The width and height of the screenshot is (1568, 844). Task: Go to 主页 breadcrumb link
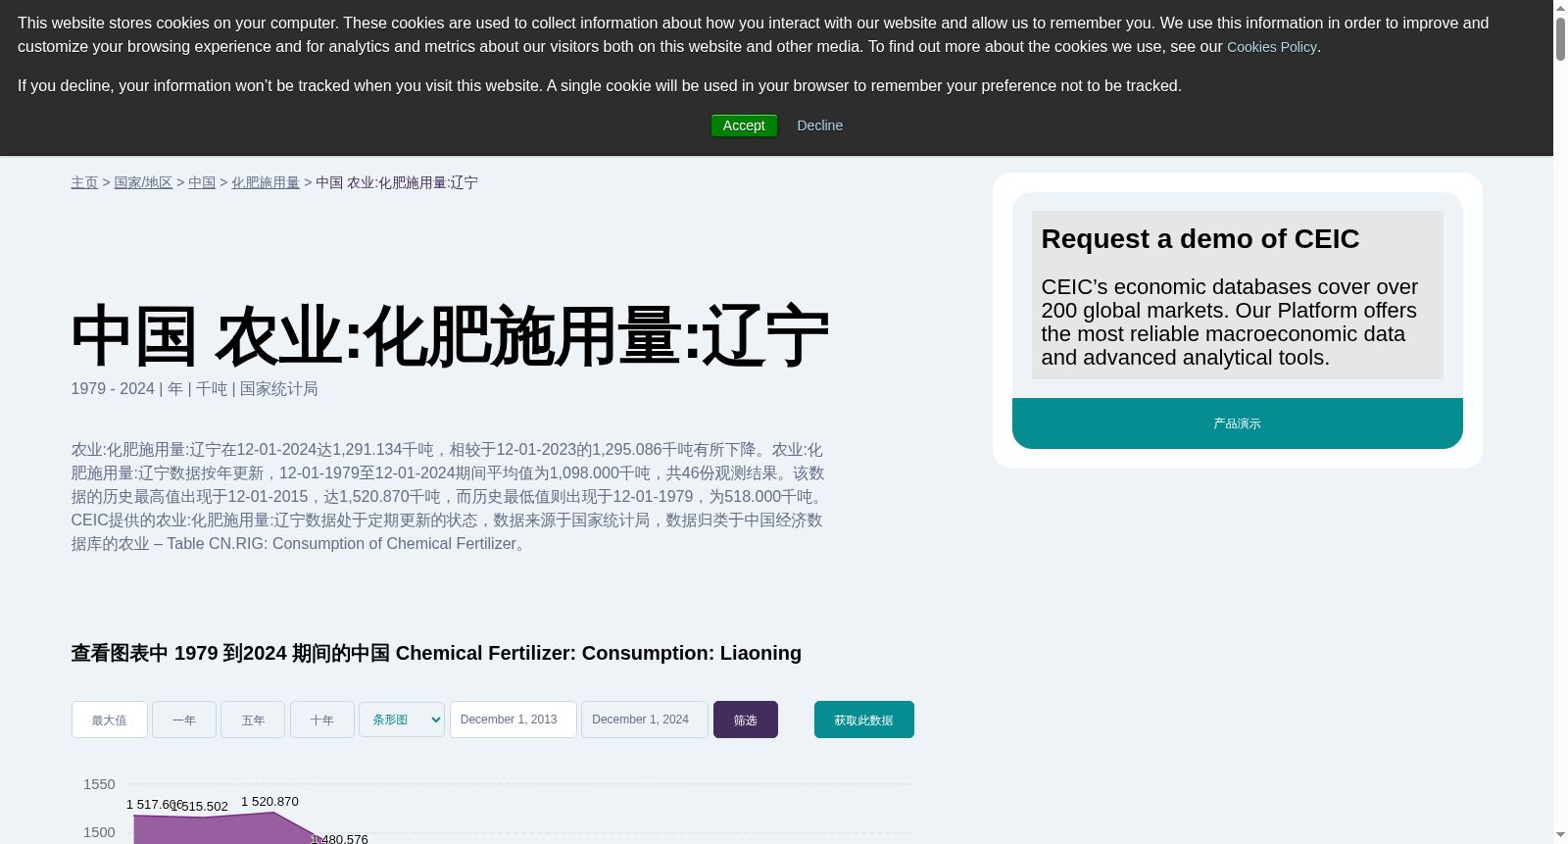coord(84,183)
